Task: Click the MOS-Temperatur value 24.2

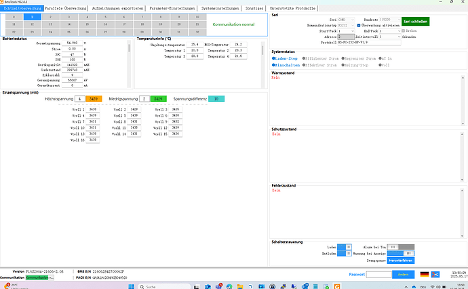Action: 238,44
